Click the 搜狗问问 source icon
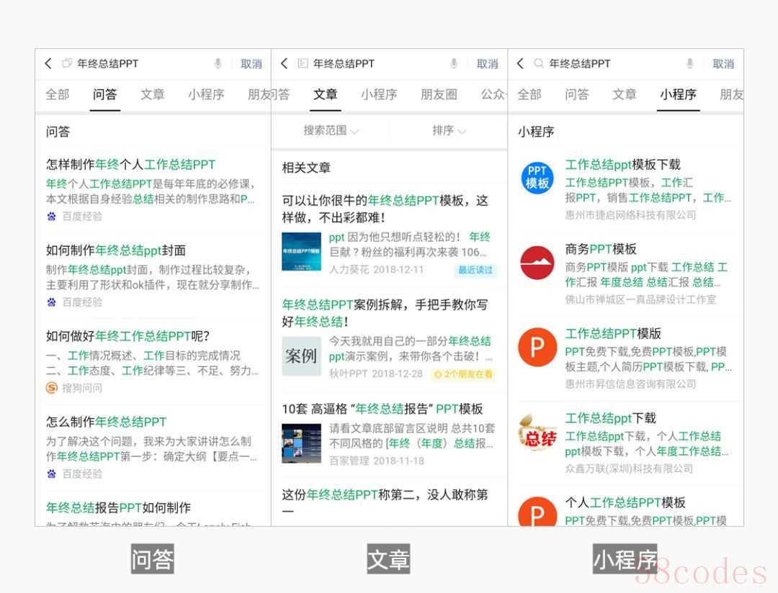The image size is (778, 593). [x=52, y=388]
